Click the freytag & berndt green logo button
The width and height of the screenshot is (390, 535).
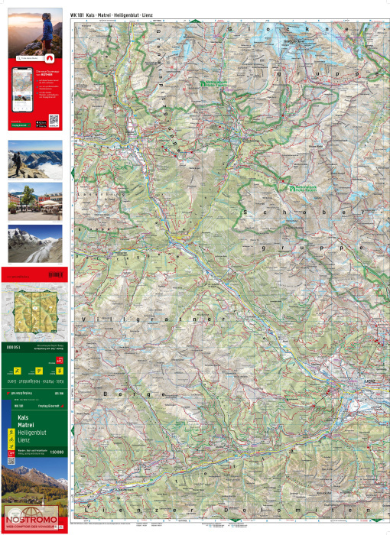[21, 125]
